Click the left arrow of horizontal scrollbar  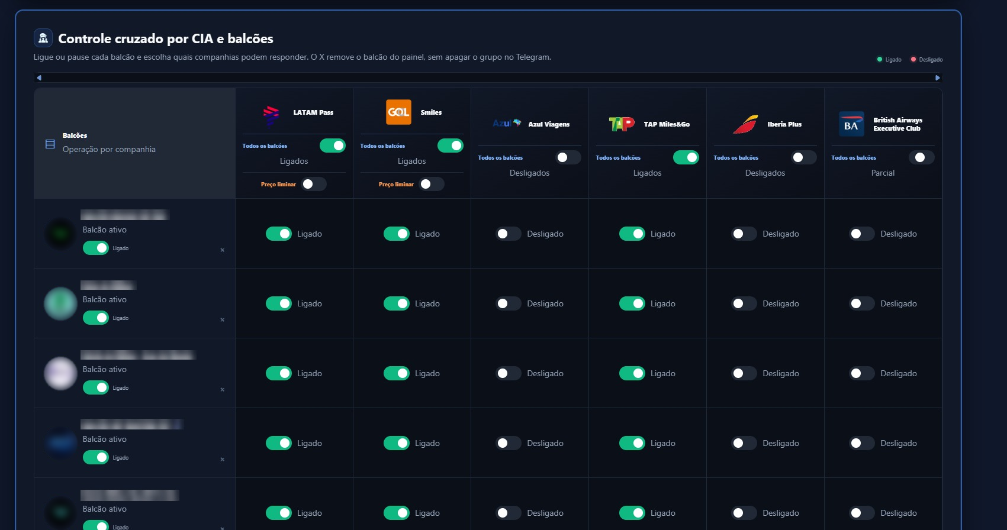click(39, 77)
